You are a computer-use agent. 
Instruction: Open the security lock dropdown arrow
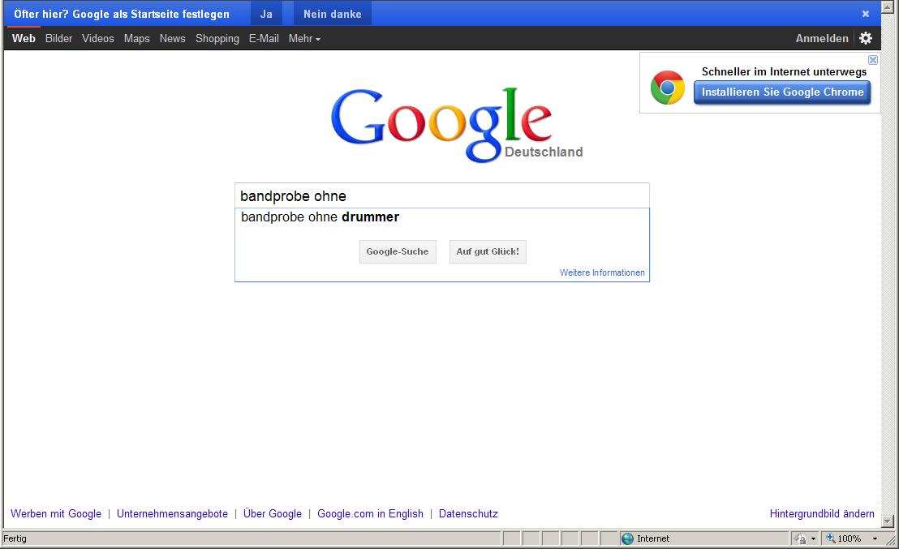[813, 538]
